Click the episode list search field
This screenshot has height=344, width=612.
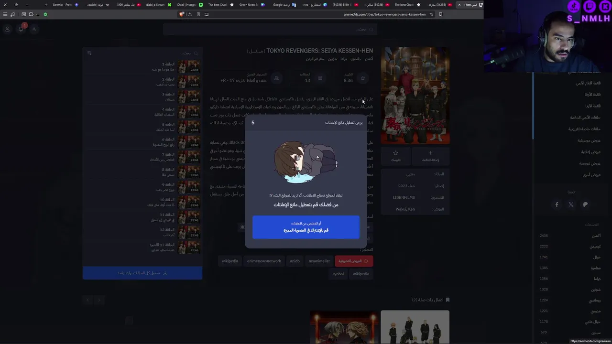pos(148,53)
